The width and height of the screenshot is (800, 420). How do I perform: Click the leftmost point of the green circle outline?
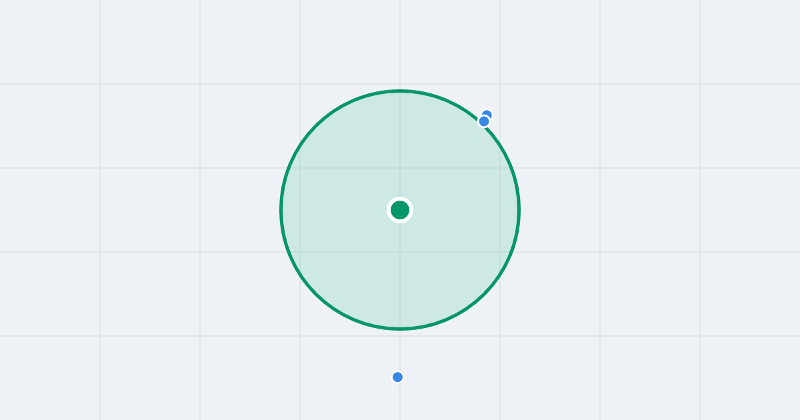click(281, 210)
